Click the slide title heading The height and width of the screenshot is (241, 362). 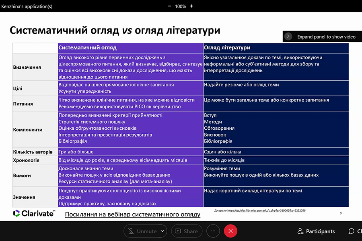tap(115, 30)
